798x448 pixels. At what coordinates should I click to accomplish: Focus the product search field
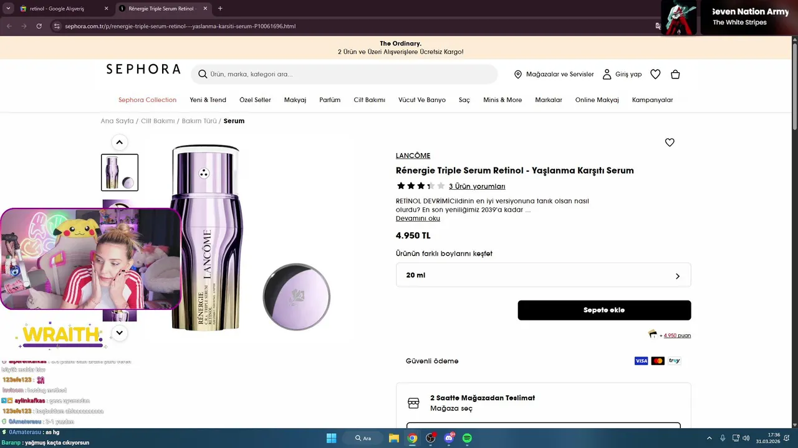point(344,74)
